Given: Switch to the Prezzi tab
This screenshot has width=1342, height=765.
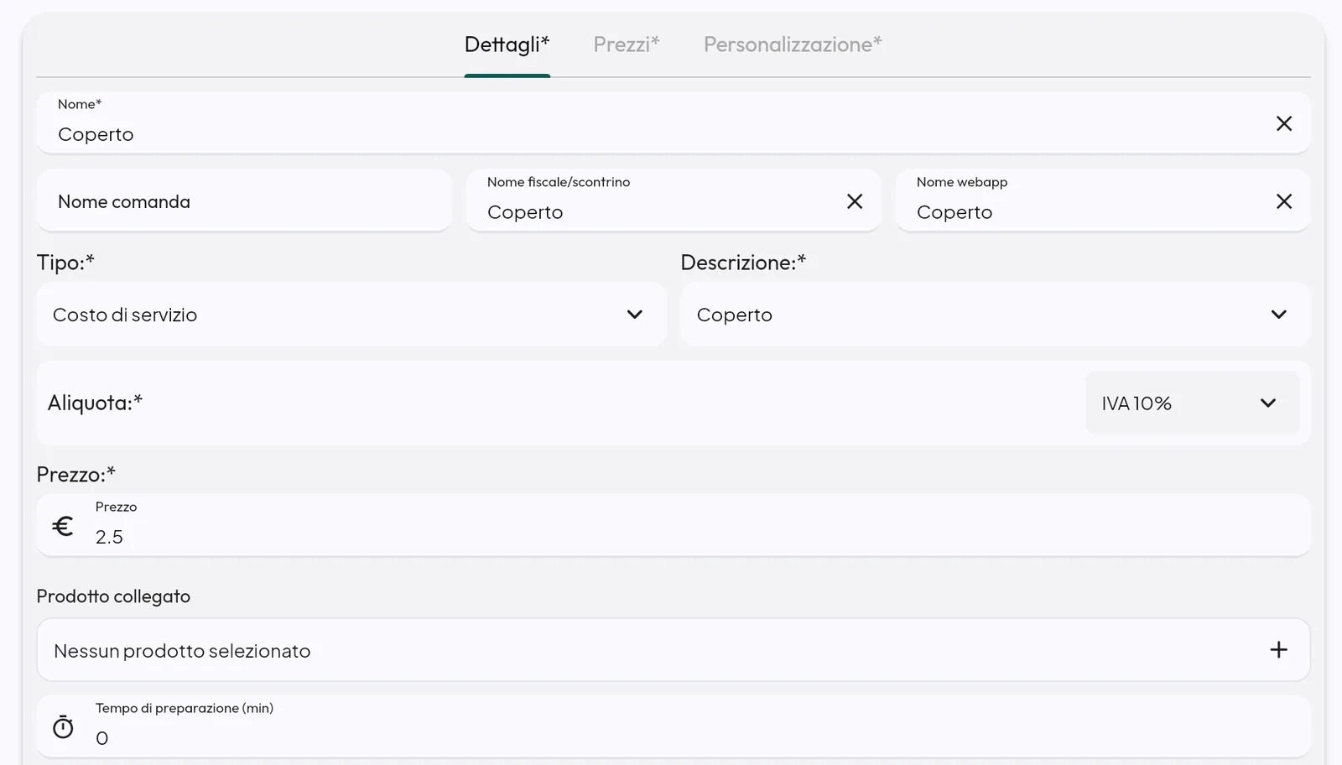Looking at the screenshot, I should [627, 44].
